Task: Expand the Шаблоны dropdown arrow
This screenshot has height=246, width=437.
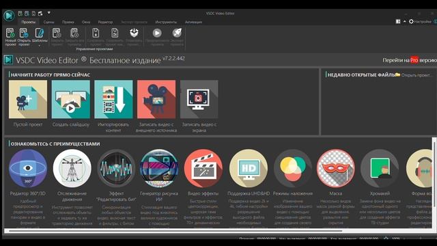Action: (x=40, y=45)
